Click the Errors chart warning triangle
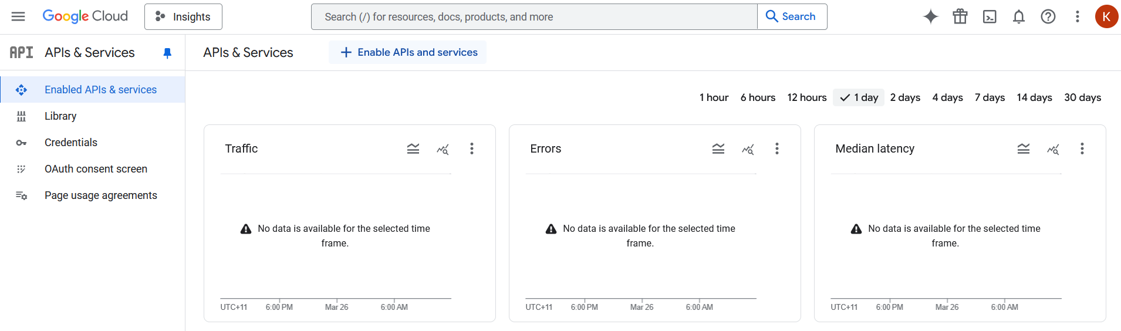The height and width of the screenshot is (331, 1121). (x=551, y=229)
